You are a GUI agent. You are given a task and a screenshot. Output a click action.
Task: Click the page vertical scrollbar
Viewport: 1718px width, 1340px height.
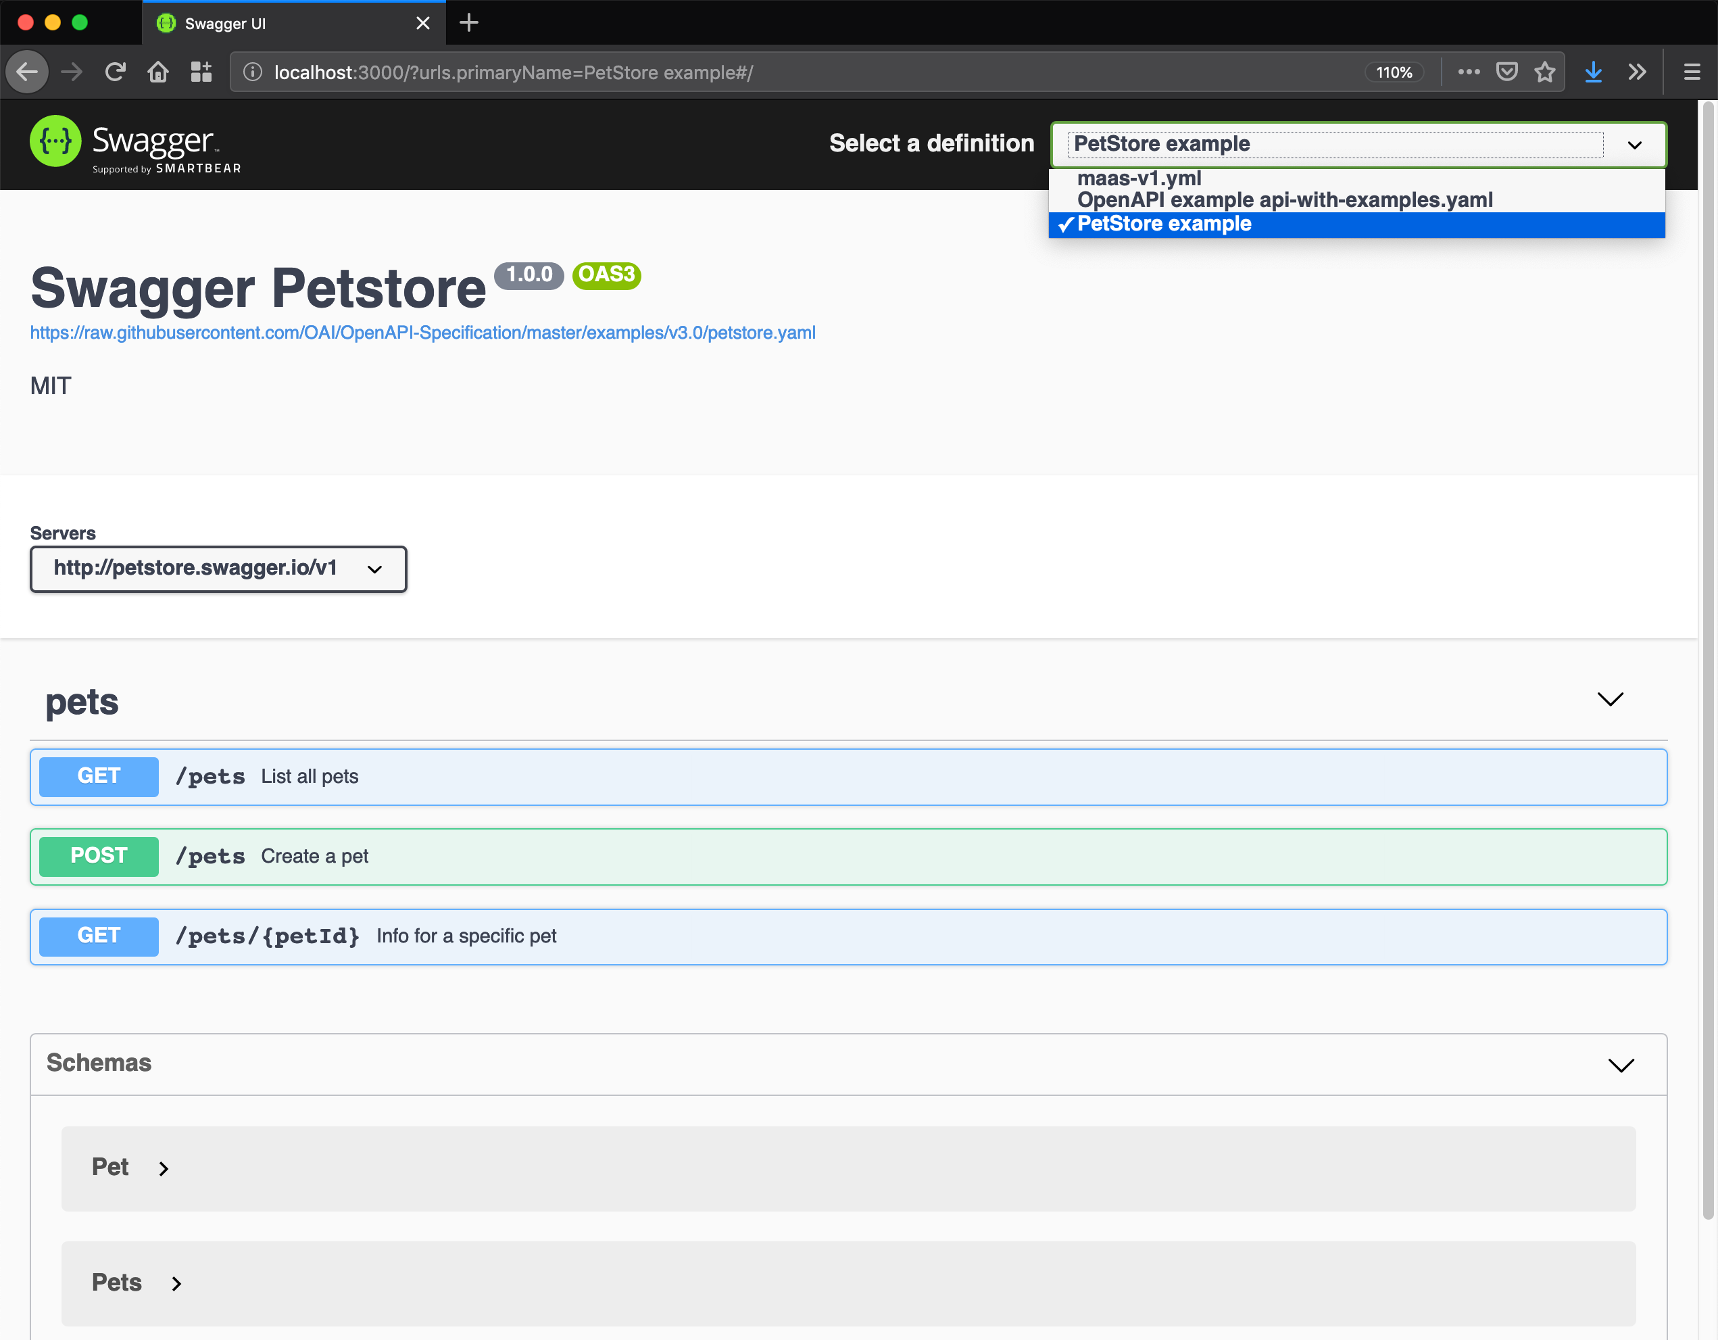(1708, 661)
